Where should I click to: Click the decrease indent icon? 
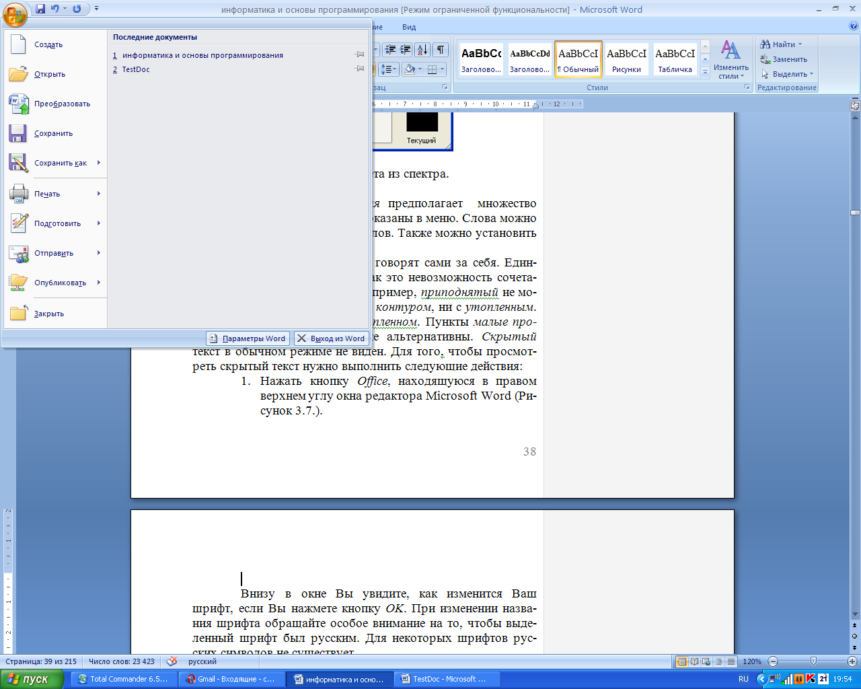pos(391,50)
